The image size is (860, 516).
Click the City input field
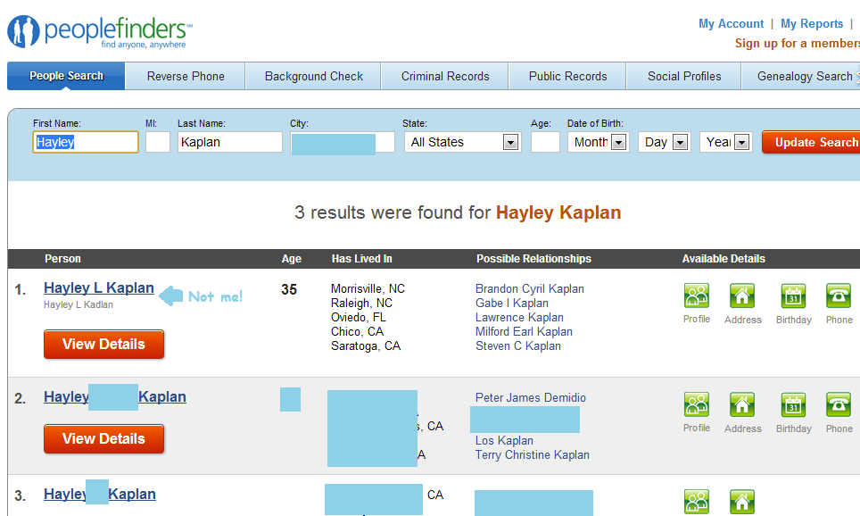coord(343,142)
